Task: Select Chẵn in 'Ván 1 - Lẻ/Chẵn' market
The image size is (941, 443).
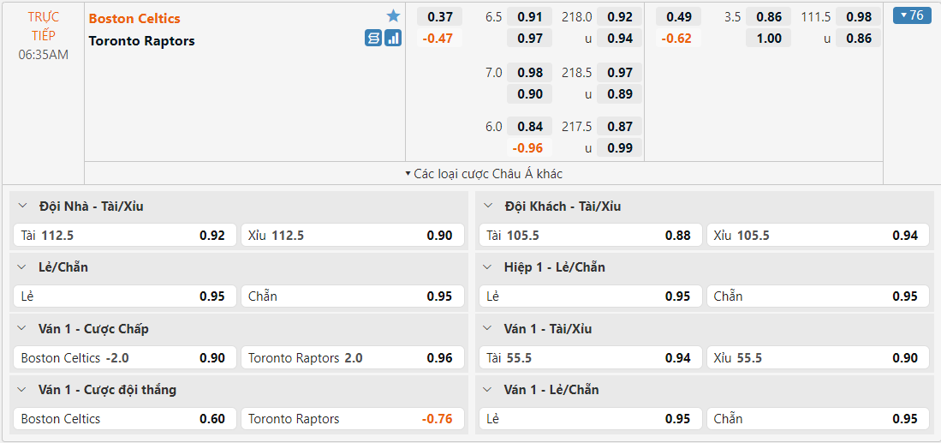Action: [818, 419]
